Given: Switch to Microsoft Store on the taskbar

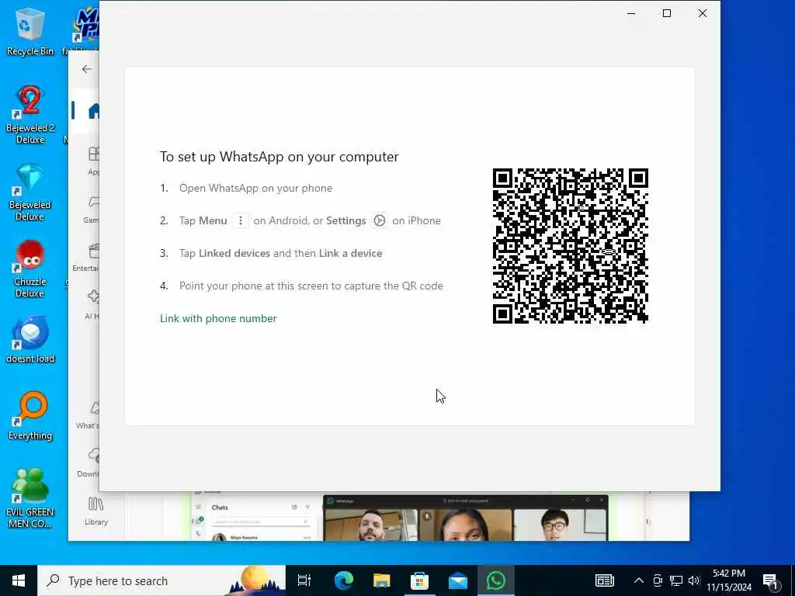Looking at the screenshot, I should pos(419,580).
